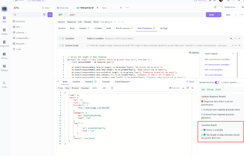Toggle Assertion green check status icon

63,38
